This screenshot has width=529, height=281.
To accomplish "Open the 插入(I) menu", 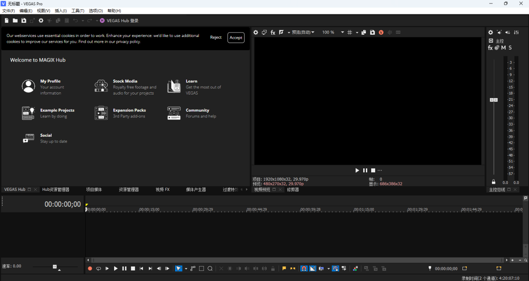I will click(61, 11).
